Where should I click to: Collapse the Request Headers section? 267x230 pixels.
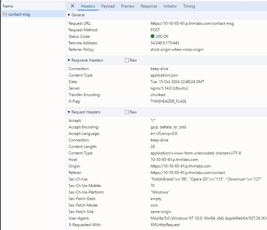click(69, 112)
